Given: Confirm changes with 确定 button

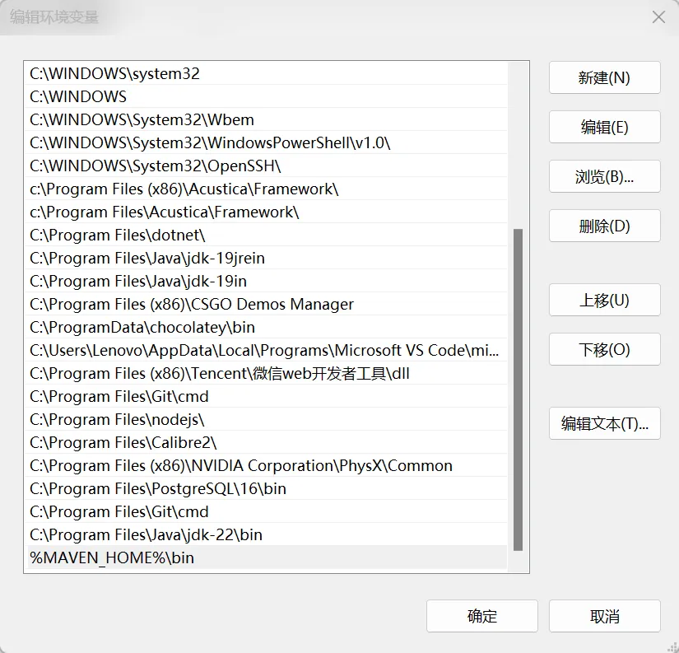Looking at the screenshot, I should pyautogui.click(x=481, y=616).
